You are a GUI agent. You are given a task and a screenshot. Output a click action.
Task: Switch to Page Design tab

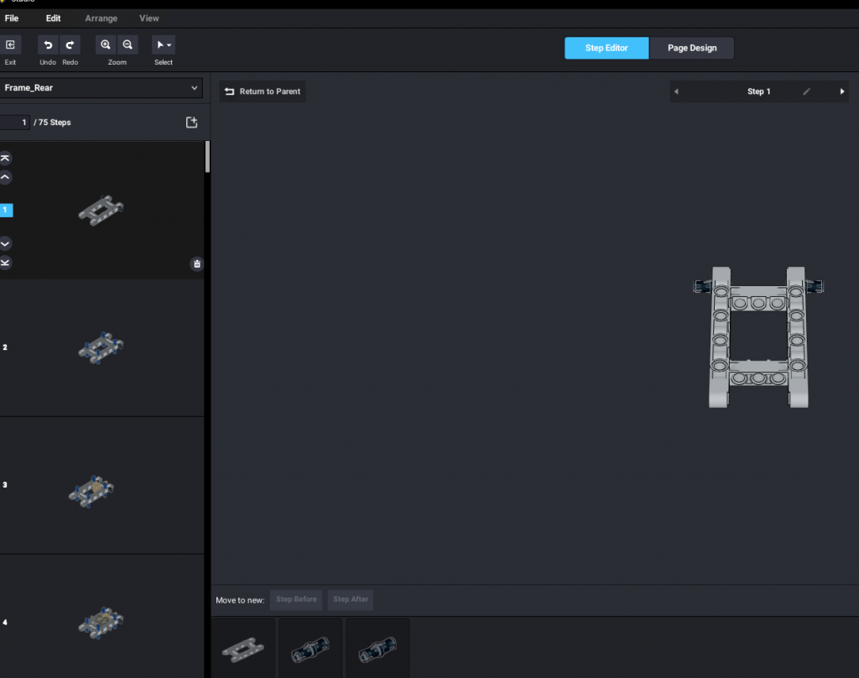tap(692, 48)
